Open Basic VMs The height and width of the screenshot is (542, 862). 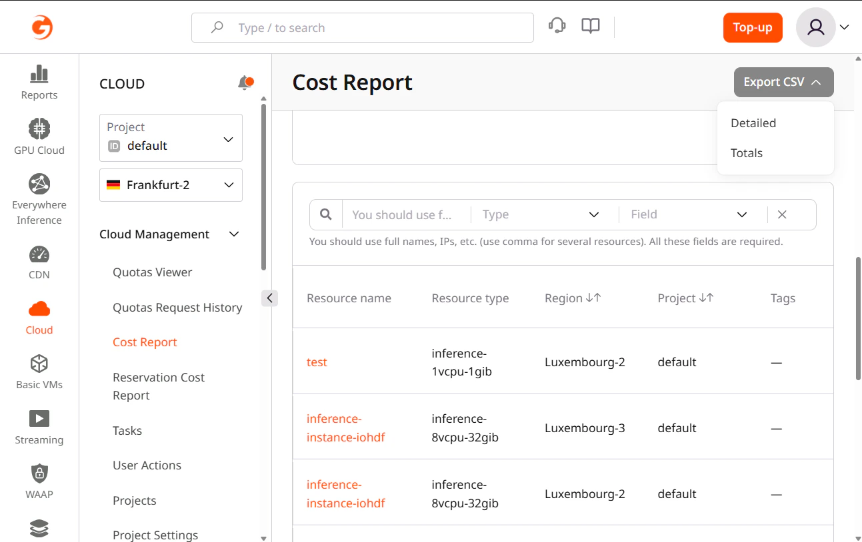[x=39, y=372]
